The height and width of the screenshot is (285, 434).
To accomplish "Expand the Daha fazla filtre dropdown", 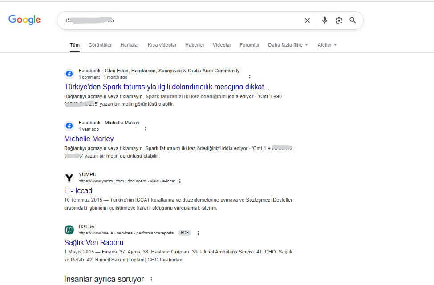I will pyautogui.click(x=288, y=45).
